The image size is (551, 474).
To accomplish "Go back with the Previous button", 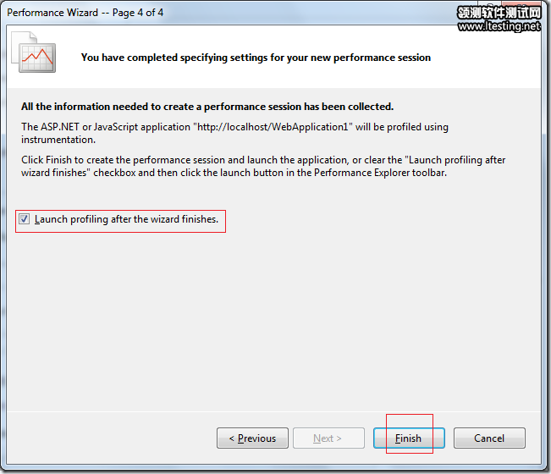I will (253, 438).
